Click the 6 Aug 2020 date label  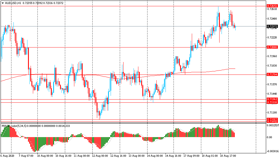tap(7, 156)
